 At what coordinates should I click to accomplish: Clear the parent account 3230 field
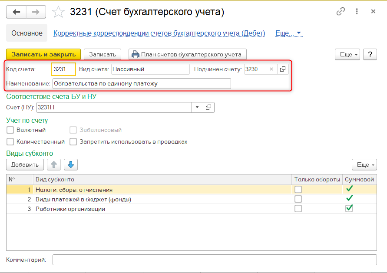(271, 69)
